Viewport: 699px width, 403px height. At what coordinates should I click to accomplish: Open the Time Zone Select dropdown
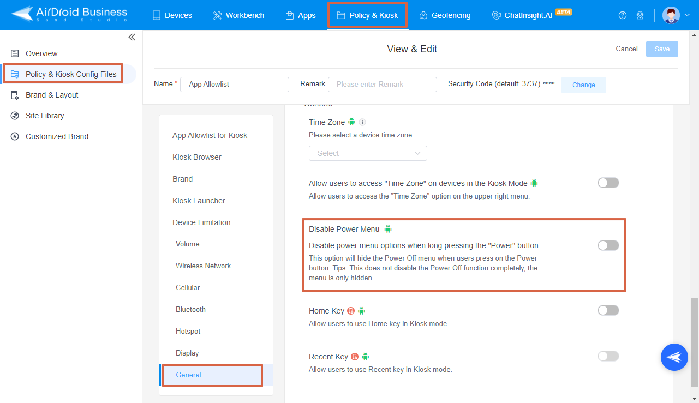point(368,153)
